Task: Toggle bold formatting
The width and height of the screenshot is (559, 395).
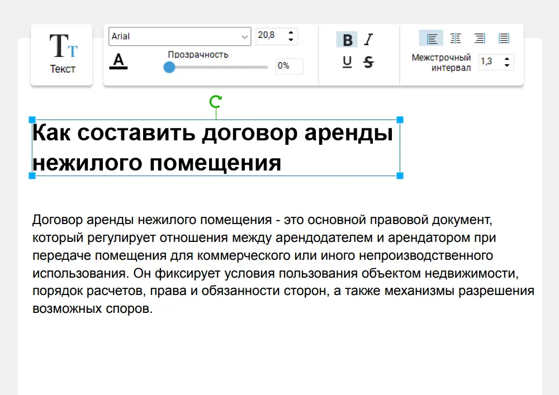Action: click(347, 39)
